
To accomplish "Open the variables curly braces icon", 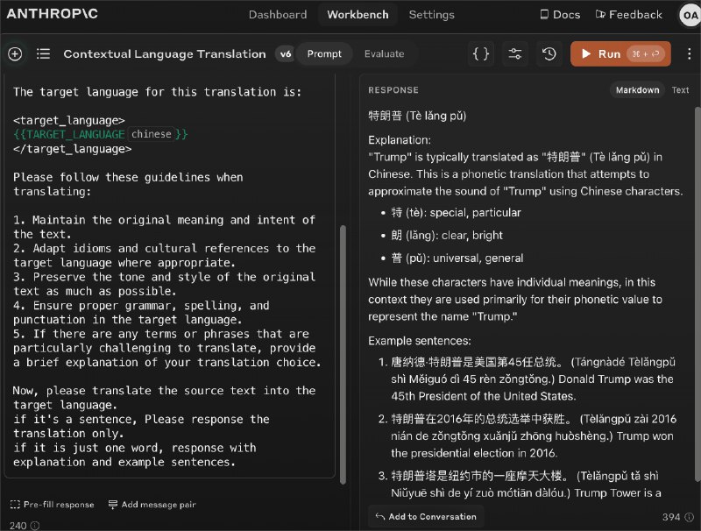I will tap(480, 54).
